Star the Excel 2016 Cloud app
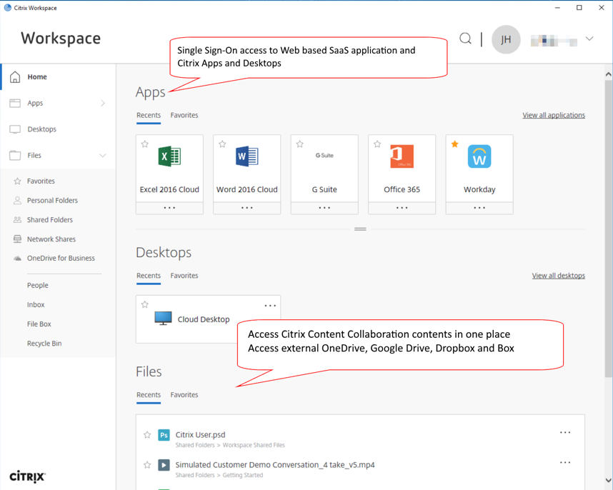This screenshot has height=490, width=613. (145, 144)
